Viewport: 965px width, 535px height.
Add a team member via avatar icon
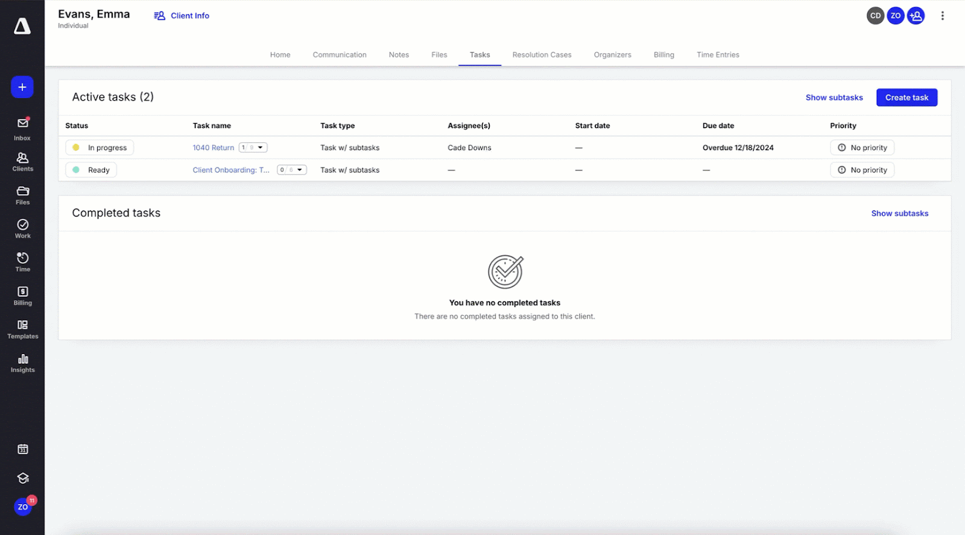(x=916, y=16)
